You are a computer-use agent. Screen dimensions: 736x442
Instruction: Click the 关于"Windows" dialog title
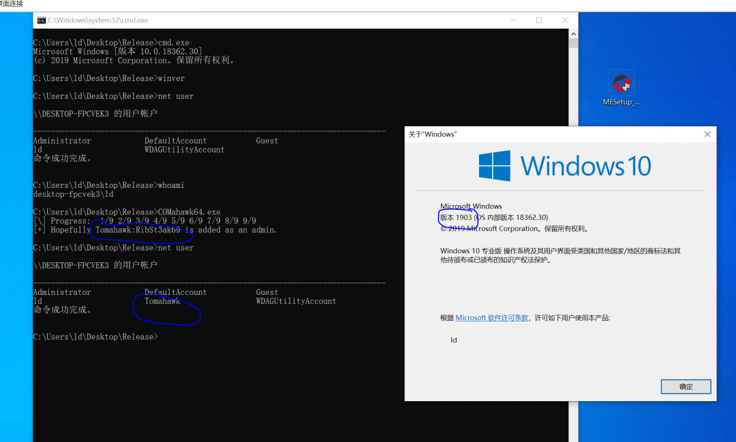click(x=432, y=134)
